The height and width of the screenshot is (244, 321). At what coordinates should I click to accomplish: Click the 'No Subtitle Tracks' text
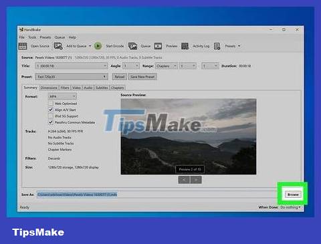click(61, 144)
